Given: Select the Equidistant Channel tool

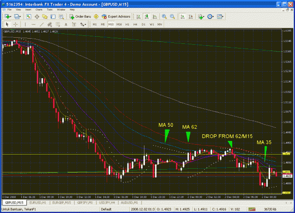Looking at the screenshot, I should tap(50, 25).
